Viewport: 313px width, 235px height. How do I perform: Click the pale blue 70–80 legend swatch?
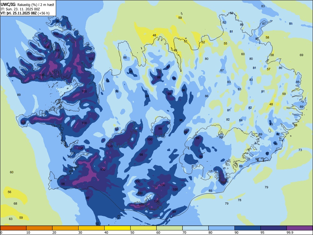click(x=195, y=228)
